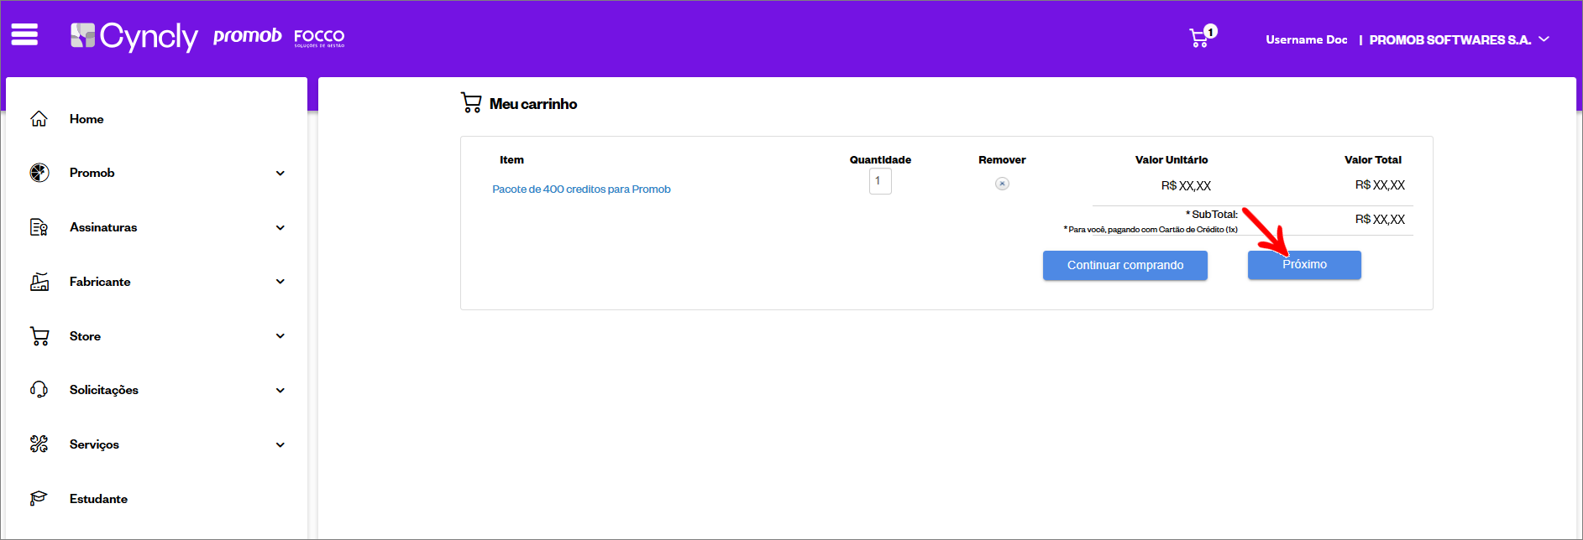Select Assinaturas in sidebar menu
This screenshot has height=540, width=1583.
(x=103, y=227)
